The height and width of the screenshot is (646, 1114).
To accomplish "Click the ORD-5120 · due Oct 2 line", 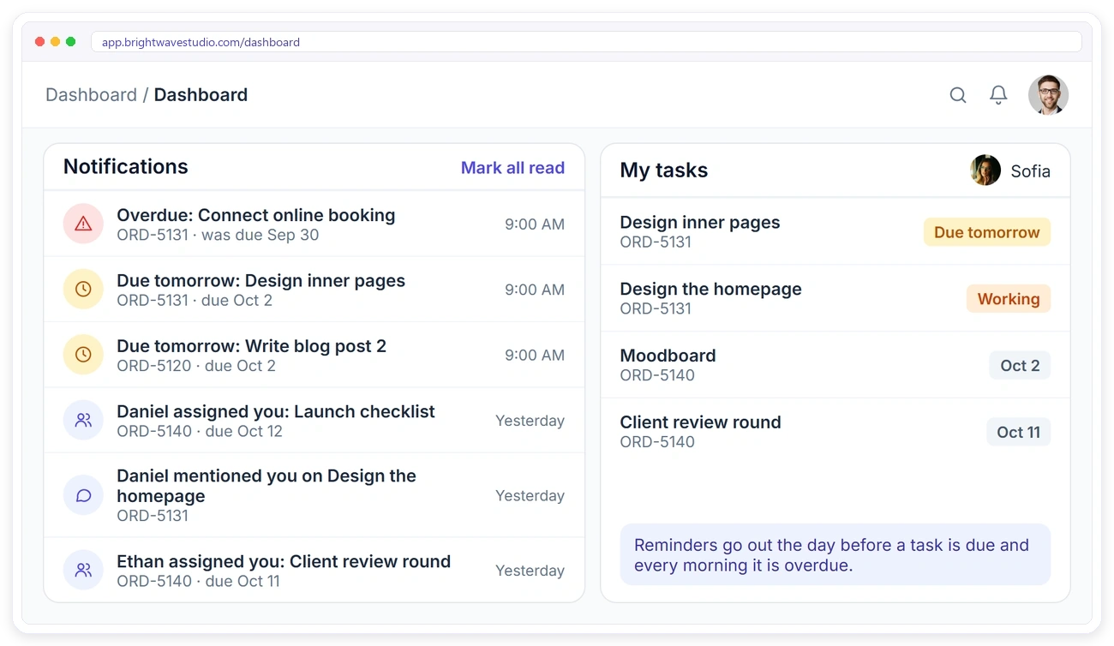I will click(196, 366).
